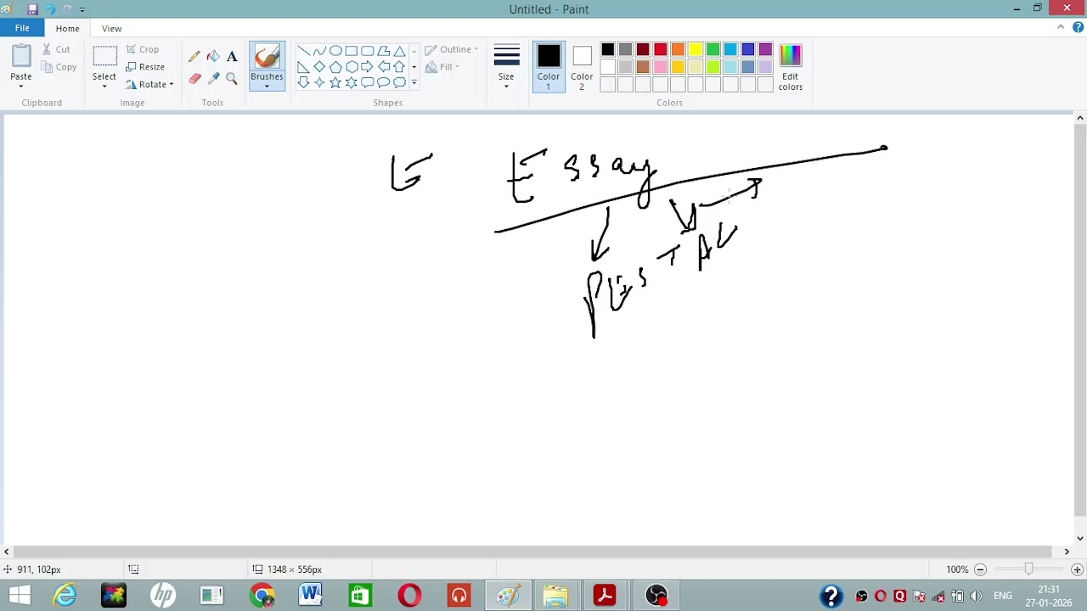1087x611 pixels.
Task: Open Customize Quick Access Toolbar dropdown
Action: (x=82, y=9)
